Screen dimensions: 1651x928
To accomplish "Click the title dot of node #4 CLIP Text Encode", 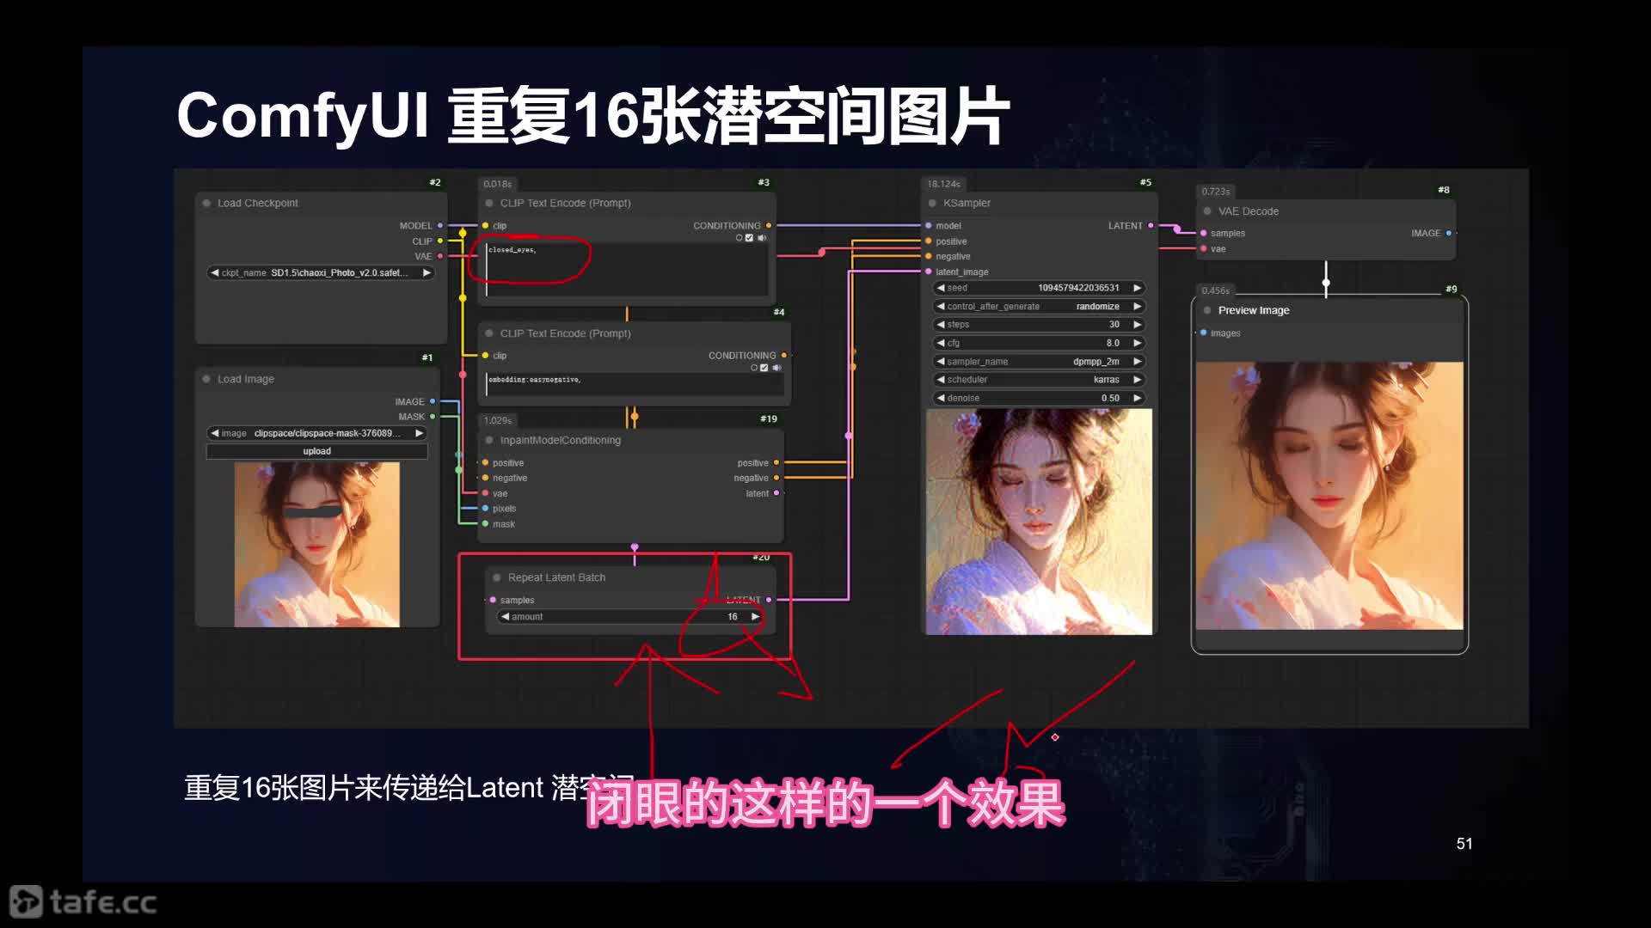I will point(489,333).
